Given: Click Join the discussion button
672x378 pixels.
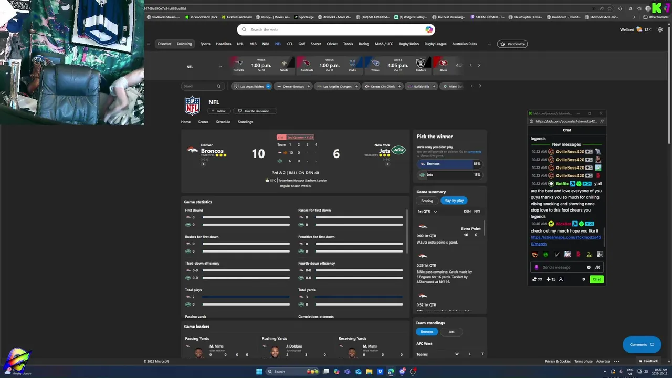Looking at the screenshot, I should pos(254,111).
